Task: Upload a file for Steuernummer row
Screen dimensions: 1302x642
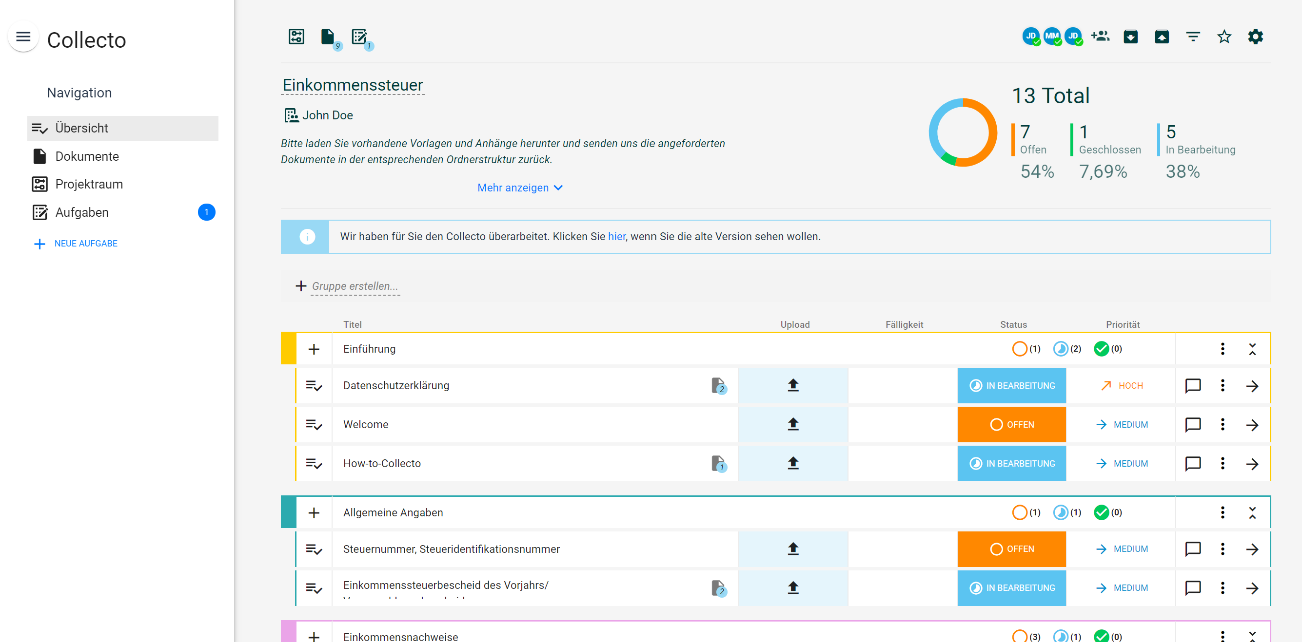Action: pyautogui.click(x=793, y=549)
